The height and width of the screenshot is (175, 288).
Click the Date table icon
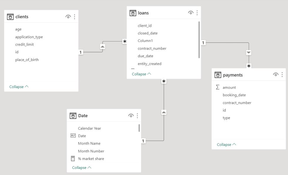(x=73, y=116)
